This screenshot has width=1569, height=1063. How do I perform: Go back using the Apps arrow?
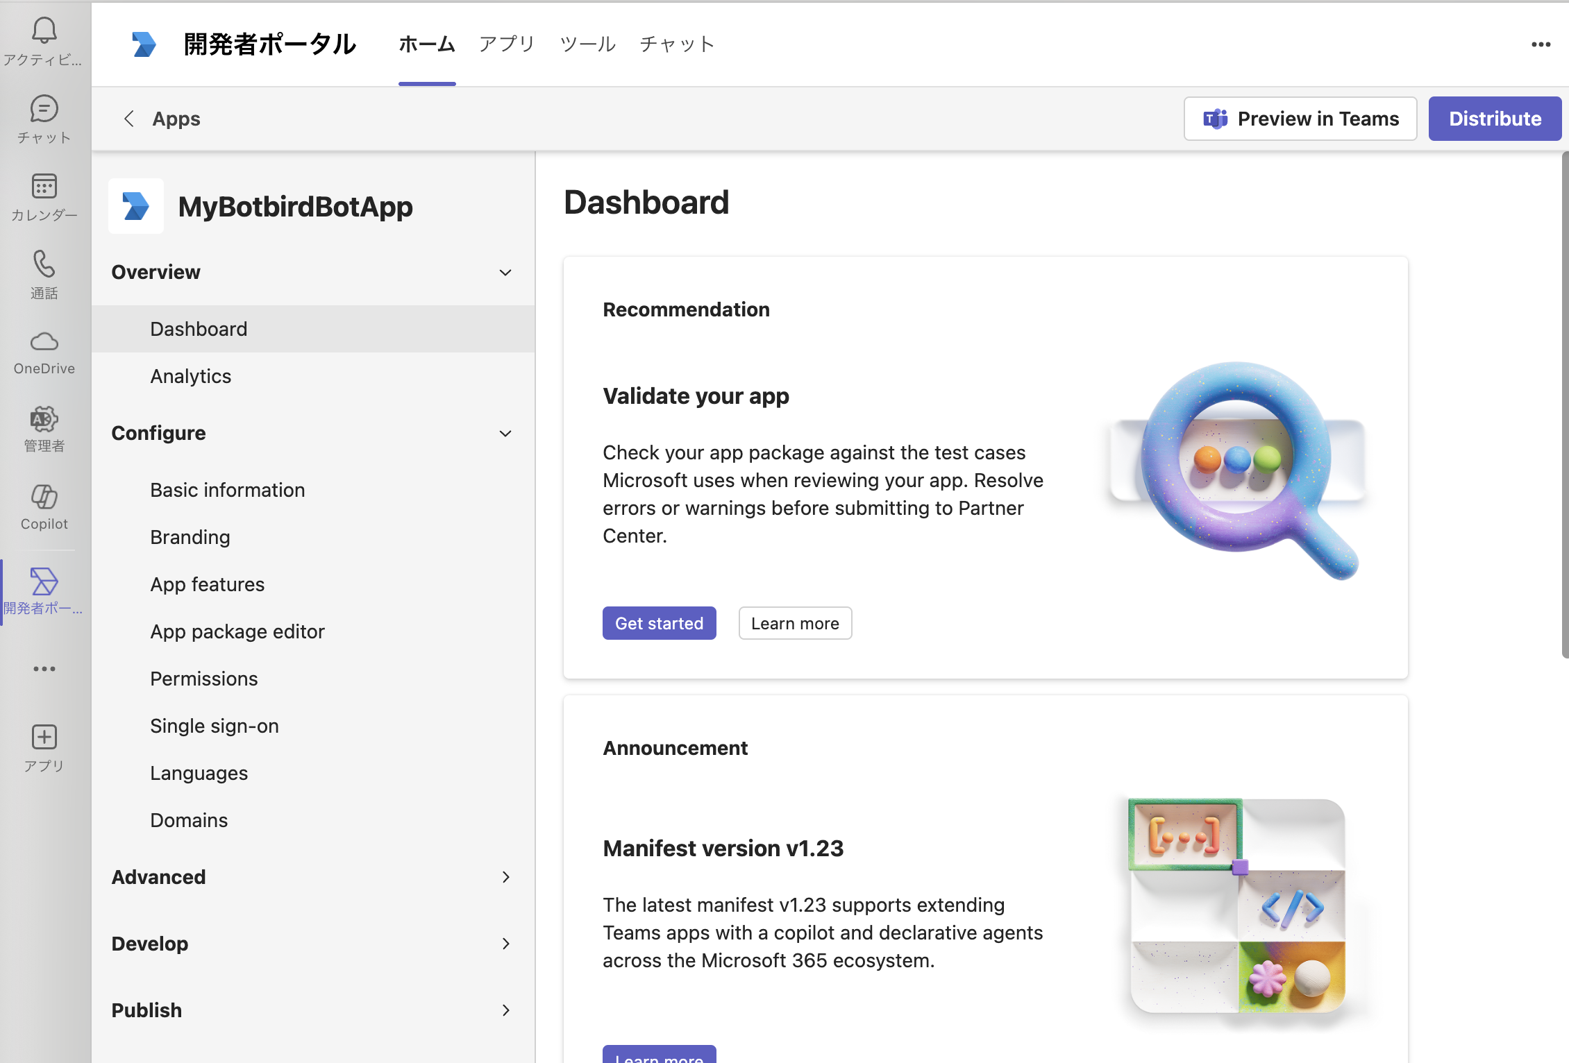(x=129, y=119)
